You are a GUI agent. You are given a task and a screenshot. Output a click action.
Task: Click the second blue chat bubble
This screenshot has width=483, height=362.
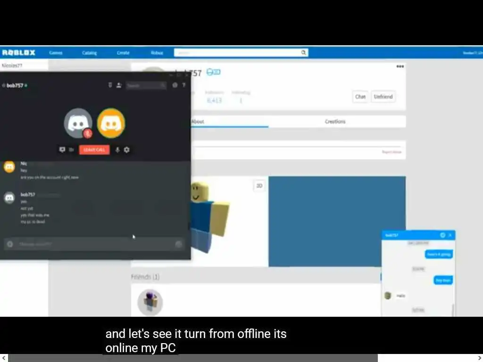click(443, 280)
